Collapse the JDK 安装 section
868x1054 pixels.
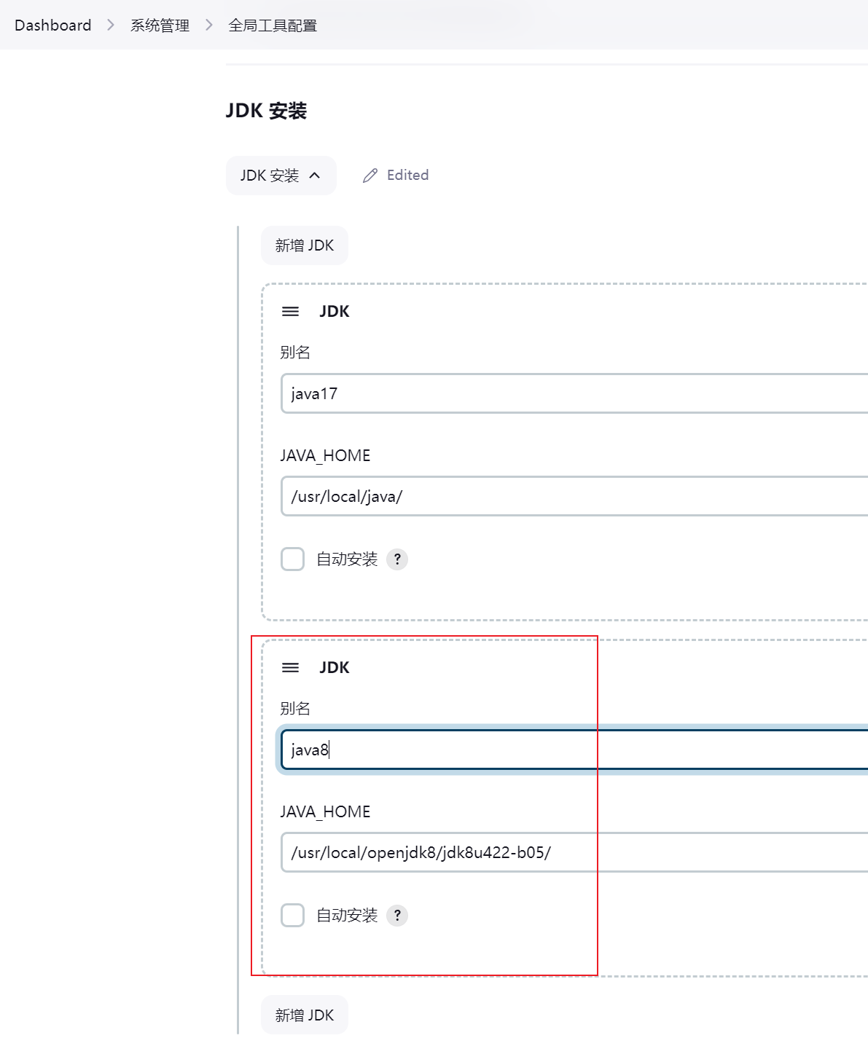click(281, 176)
